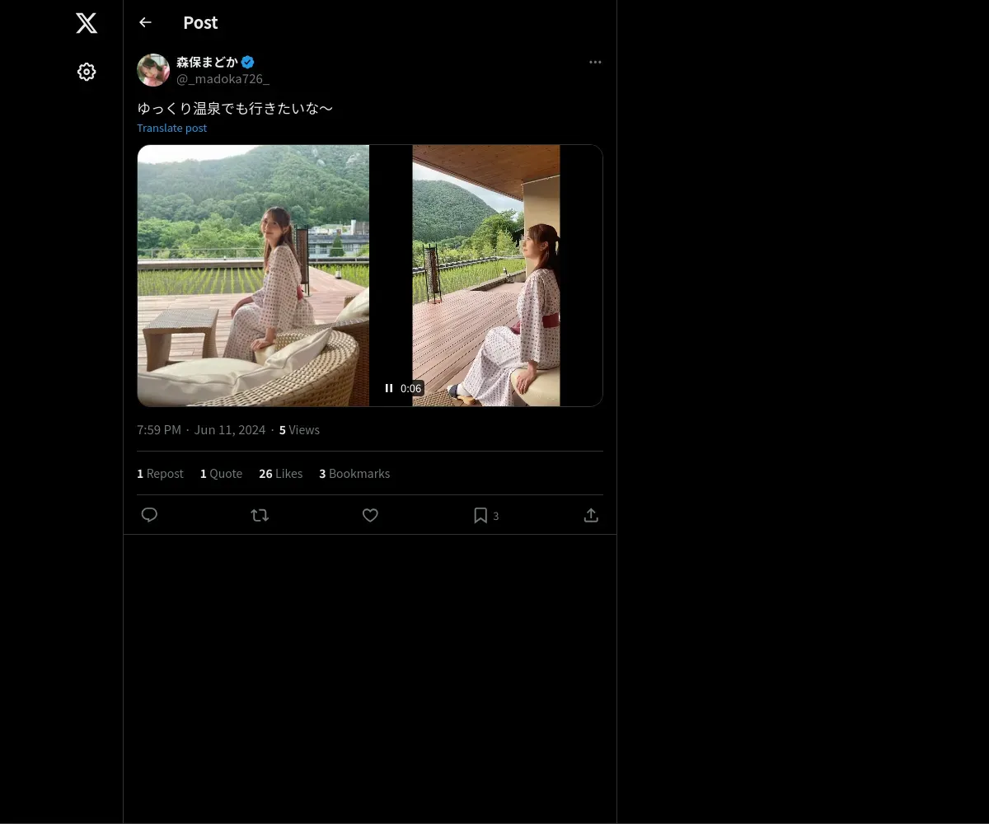The width and height of the screenshot is (989, 824).
Task: Click the share upload icon
Action: pos(591,515)
